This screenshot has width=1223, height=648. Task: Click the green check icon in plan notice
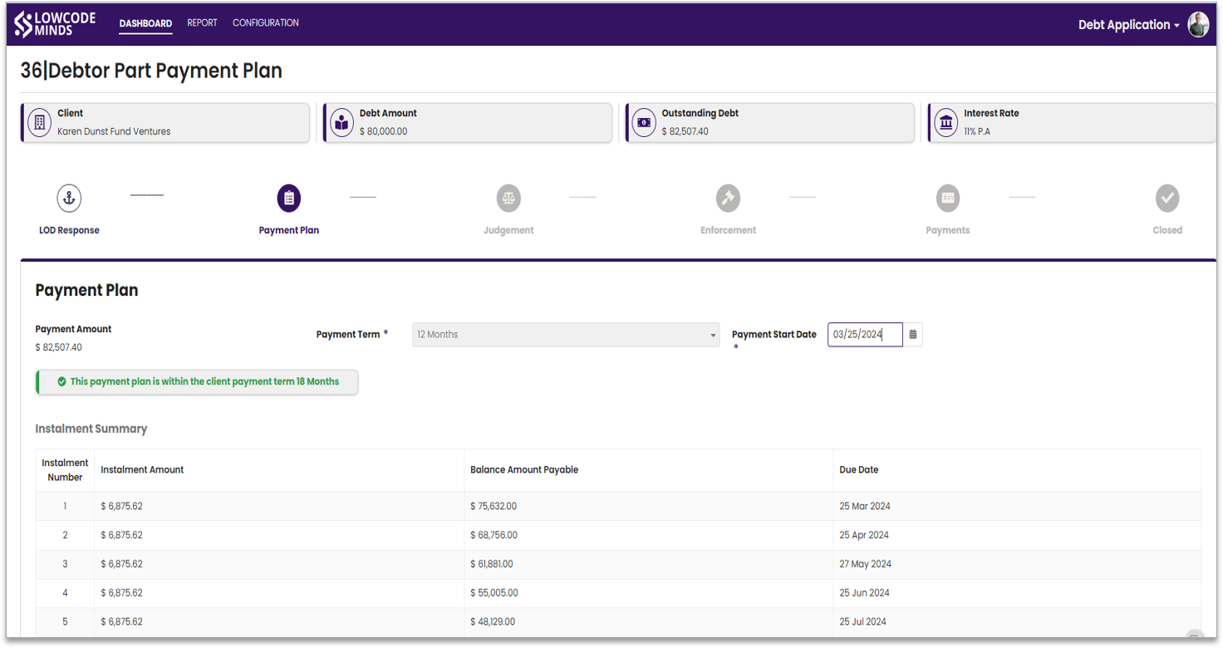pyautogui.click(x=61, y=382)
